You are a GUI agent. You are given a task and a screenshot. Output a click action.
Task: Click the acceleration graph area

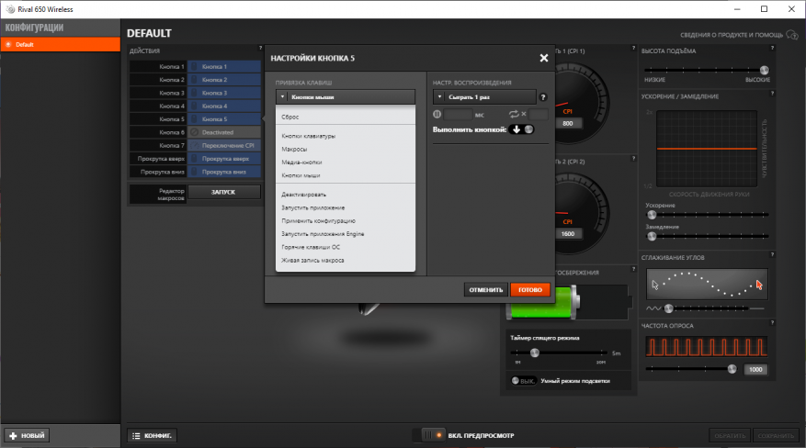click(707, 149)
